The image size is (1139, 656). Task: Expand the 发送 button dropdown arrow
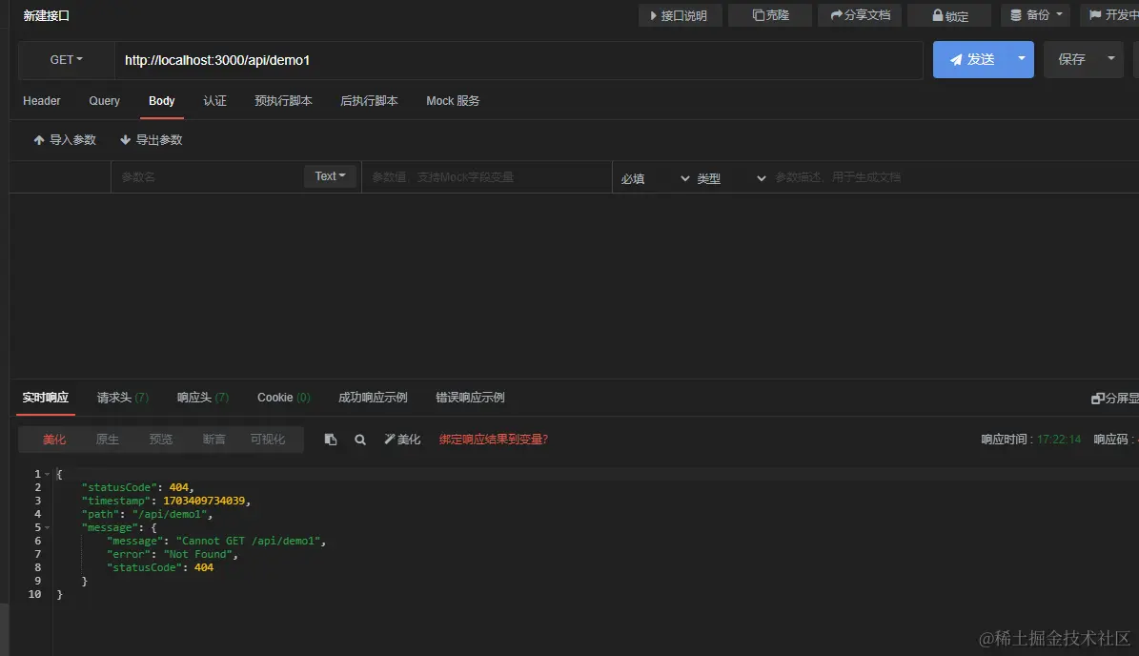tap(1022, 59)
